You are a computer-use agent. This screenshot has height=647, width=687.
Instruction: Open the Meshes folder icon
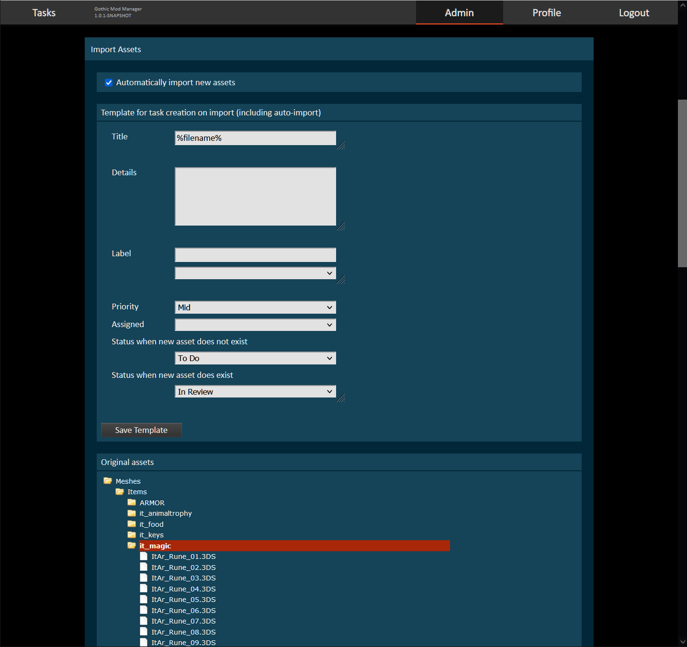tap(108, 481)
